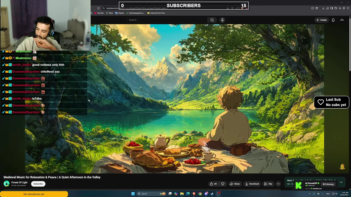Open the account avatar menu on YouTube

(342, 20)
